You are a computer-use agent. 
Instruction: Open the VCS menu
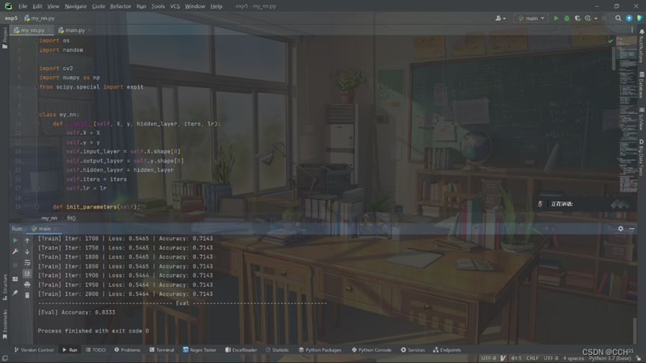[175, 6]
